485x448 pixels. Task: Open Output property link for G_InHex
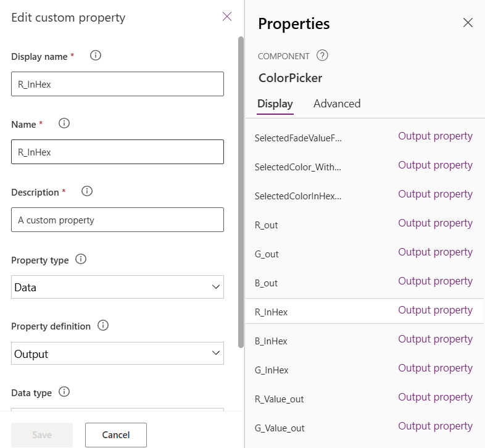click(x=435, y=368)
